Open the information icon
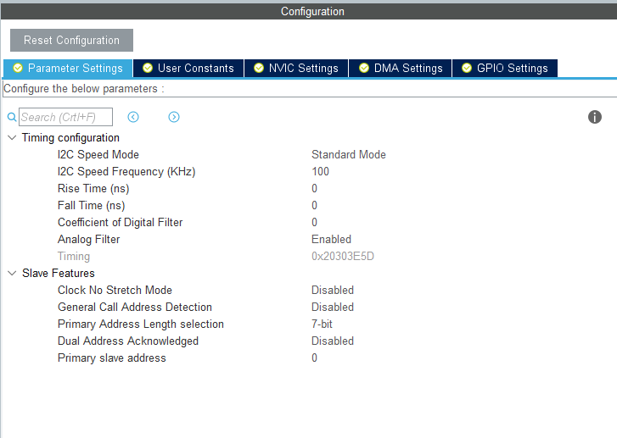This screenshot has width=617, height=438. (x=595, y=117)
